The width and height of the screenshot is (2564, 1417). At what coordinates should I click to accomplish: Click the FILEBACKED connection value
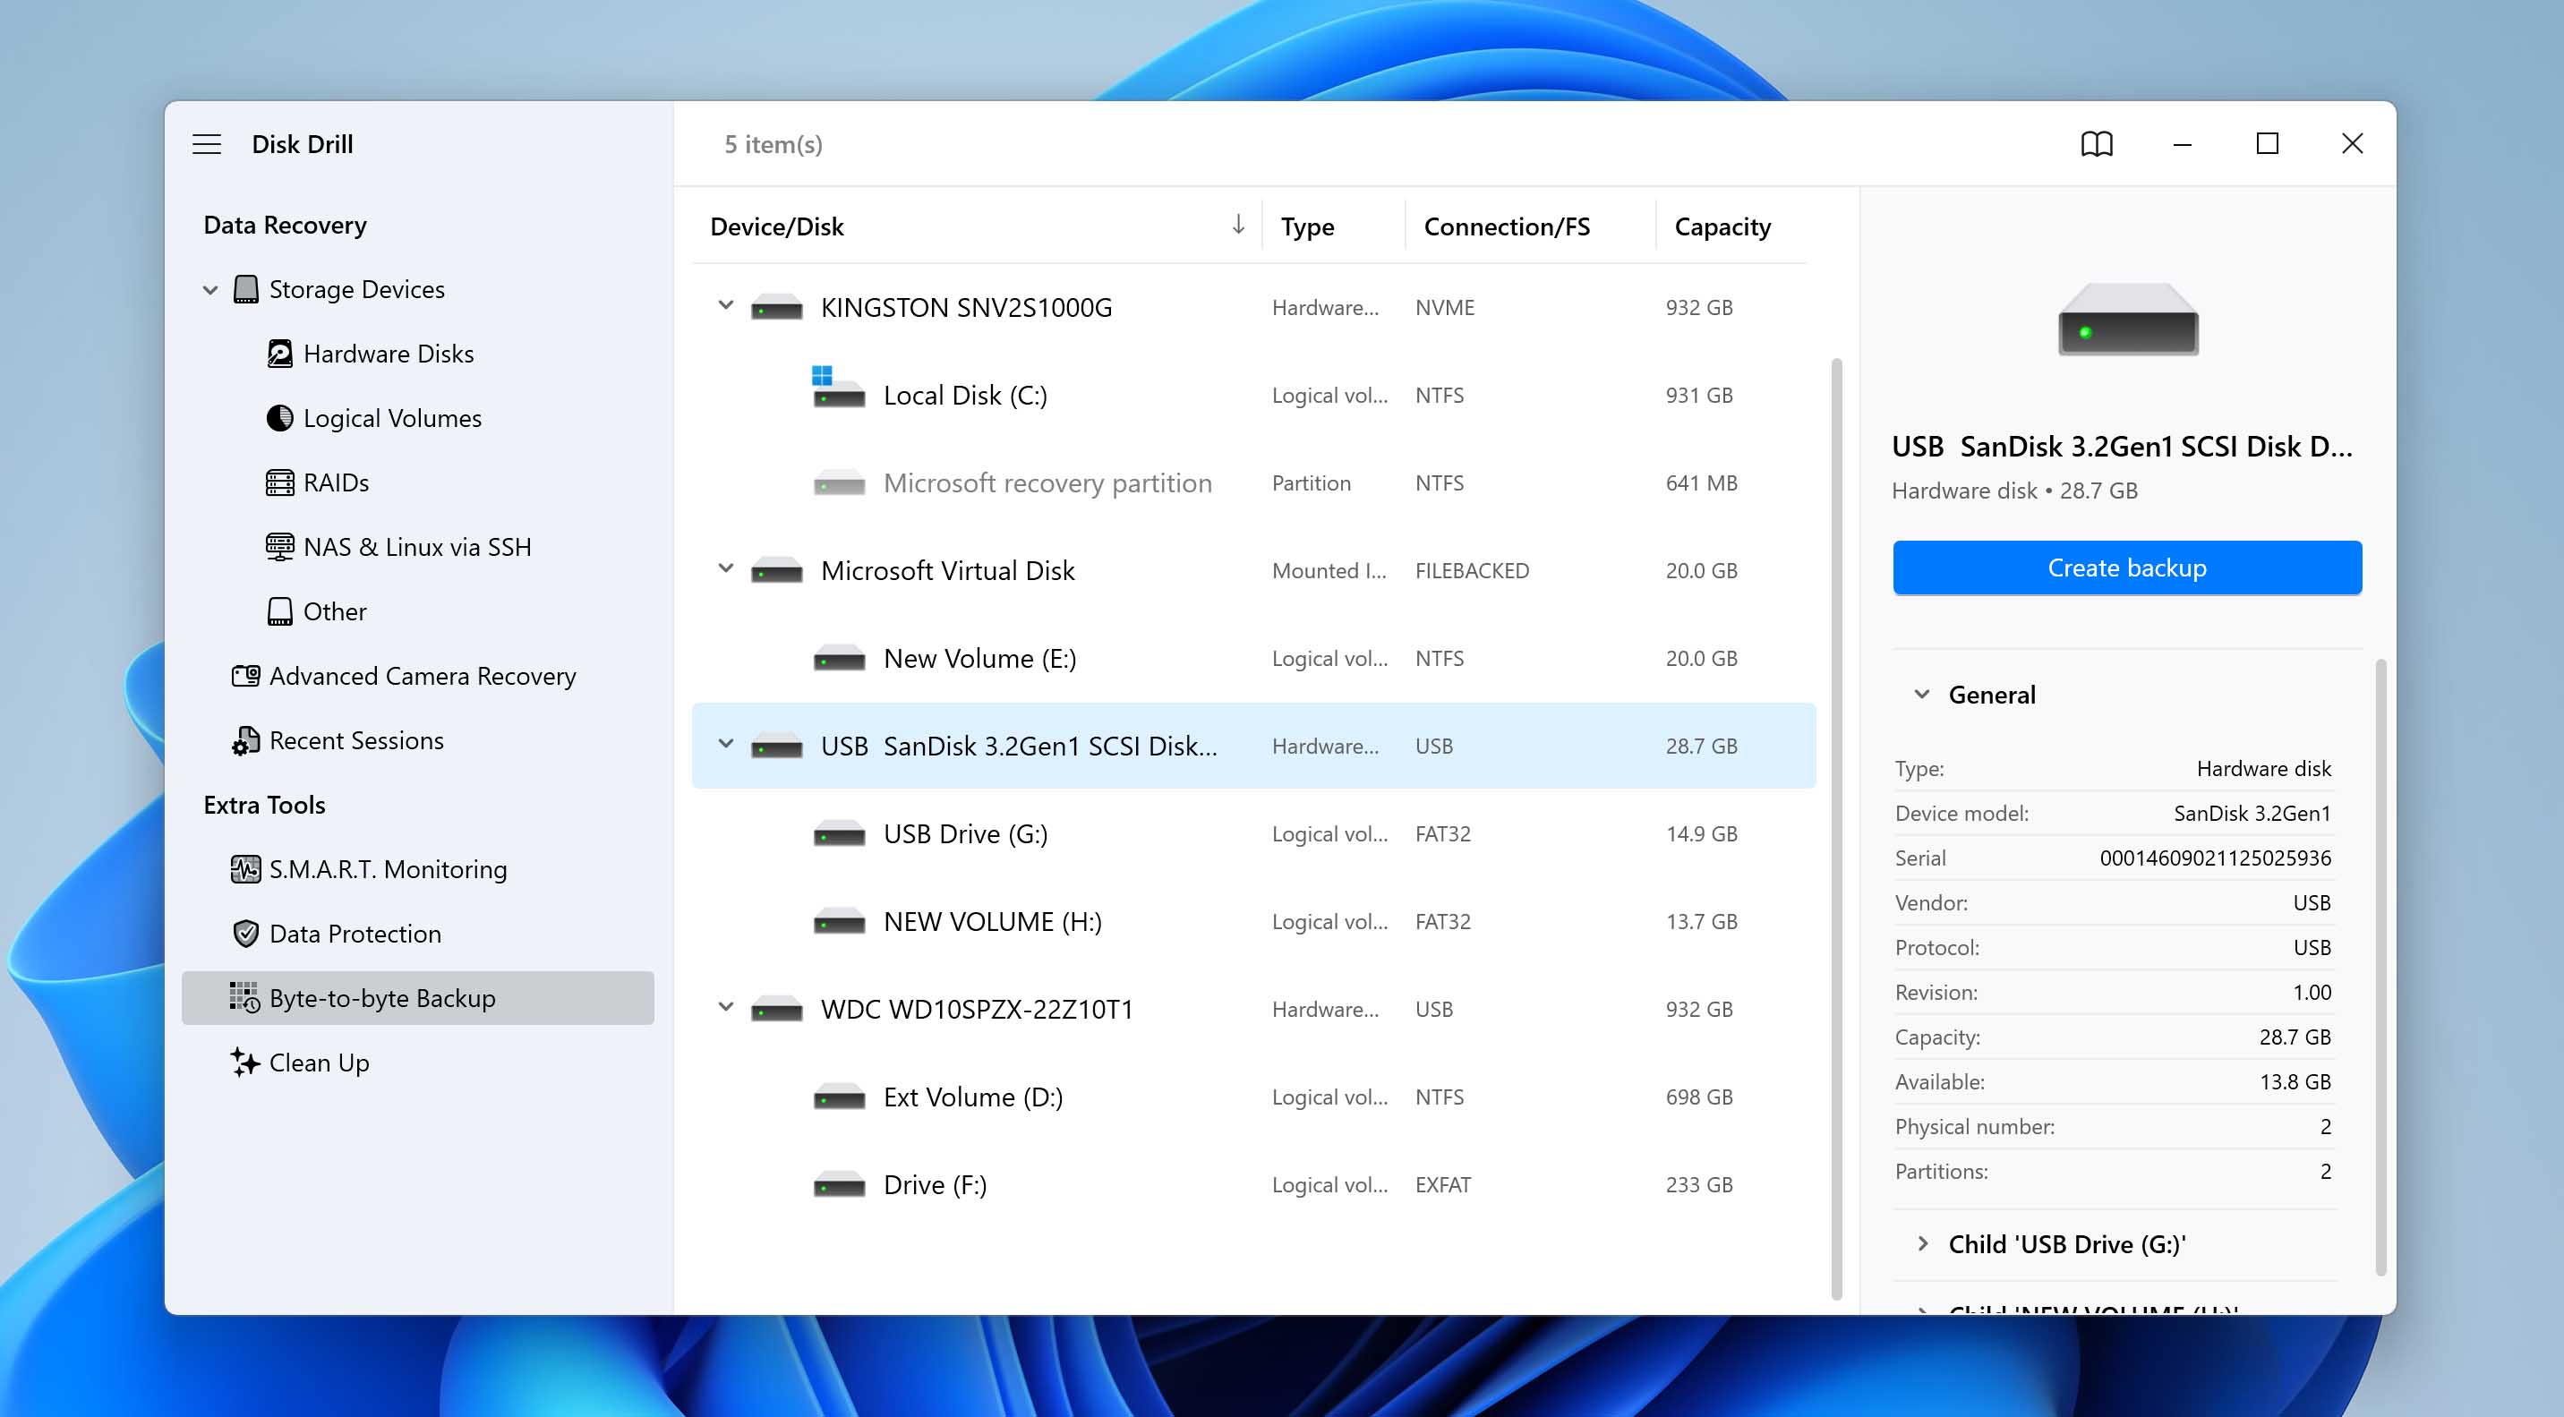[1471, 570]
